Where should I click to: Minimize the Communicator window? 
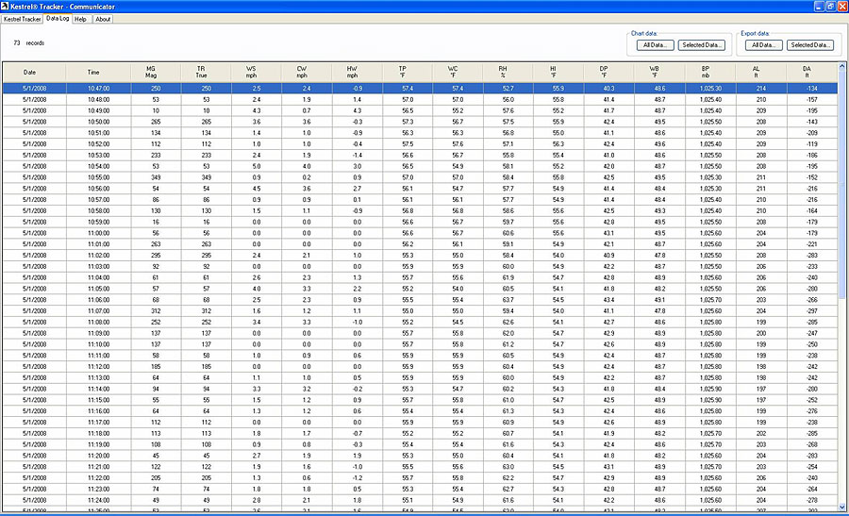click(x=818, y=7)
